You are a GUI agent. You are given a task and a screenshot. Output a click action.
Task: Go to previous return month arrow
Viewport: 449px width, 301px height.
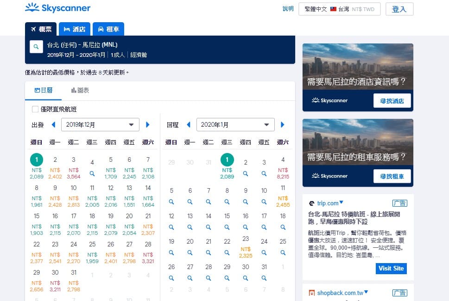pyautogui.click(x=189, y=125)
